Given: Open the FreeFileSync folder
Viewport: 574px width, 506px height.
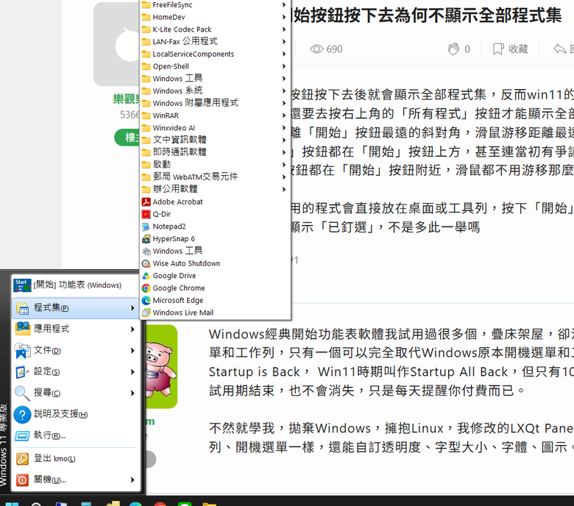Looking at the screenshot, I should click(215, 4).
